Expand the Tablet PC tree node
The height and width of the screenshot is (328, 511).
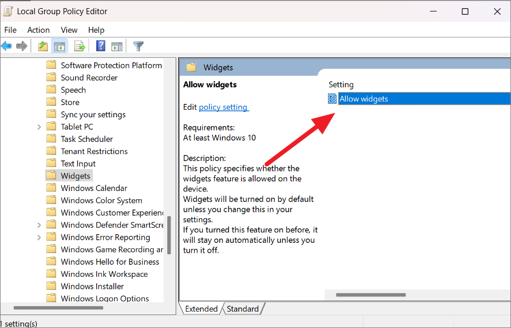[x=39, y=127]
